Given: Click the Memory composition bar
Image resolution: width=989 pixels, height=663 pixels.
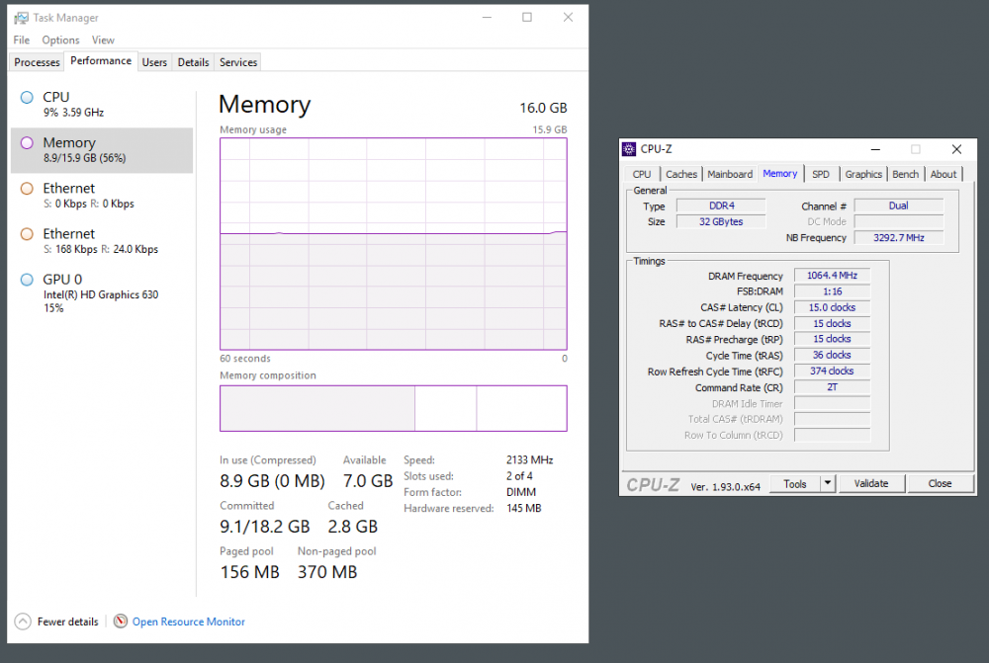Looking at the screenshot, I should (393, 408).
